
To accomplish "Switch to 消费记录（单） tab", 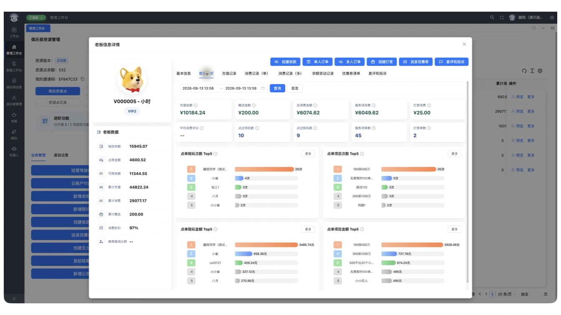I will point(256,73).
